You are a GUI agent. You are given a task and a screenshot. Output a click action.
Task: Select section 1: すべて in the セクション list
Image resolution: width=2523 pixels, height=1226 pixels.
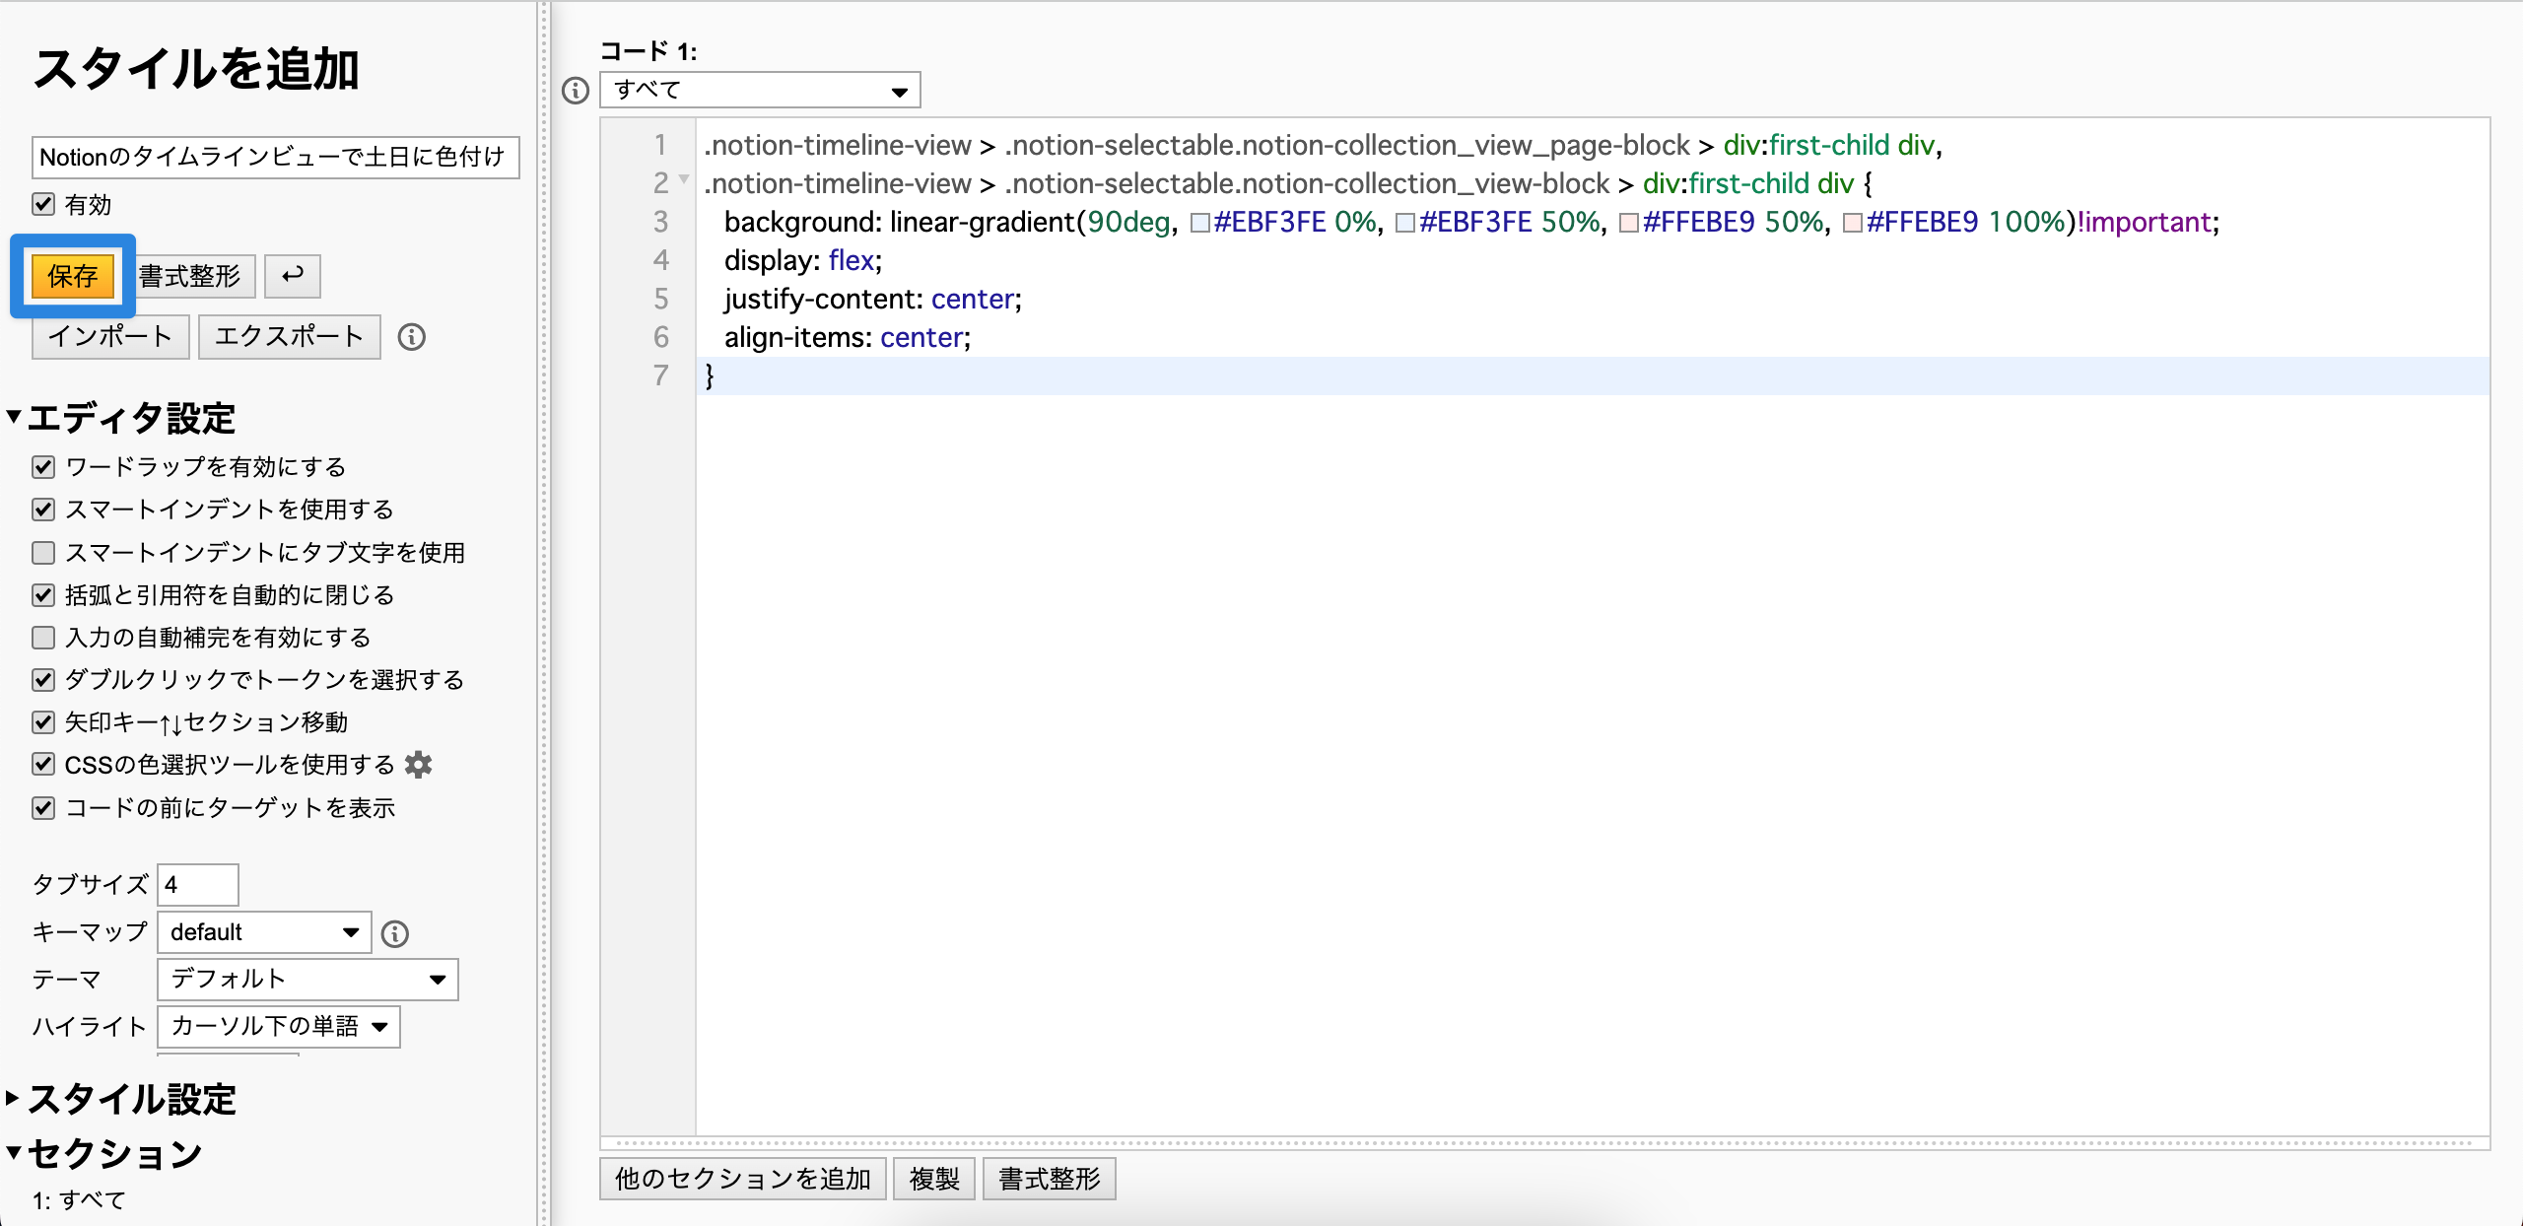click(x=79, y=1200)
